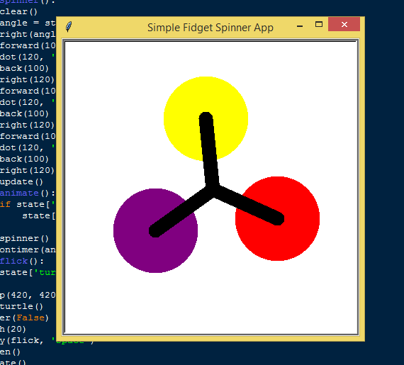The width and height of the screenshot is (404, 365).
Task: Click the feather icon in the title bar
Action: pos(69,26)
